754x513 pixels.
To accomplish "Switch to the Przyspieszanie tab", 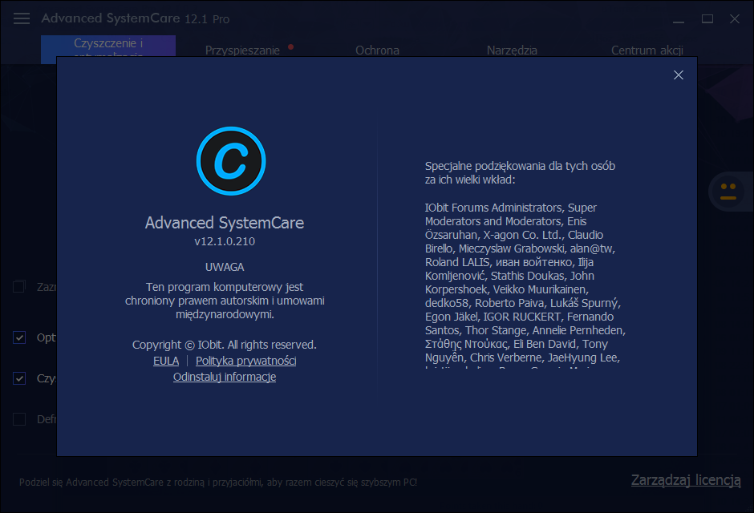I will (242, 50).
